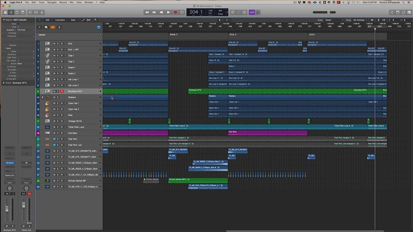
Task: Disable record on Boutique SP12 track
Action: pyautogui.click(x=62, y=91)
